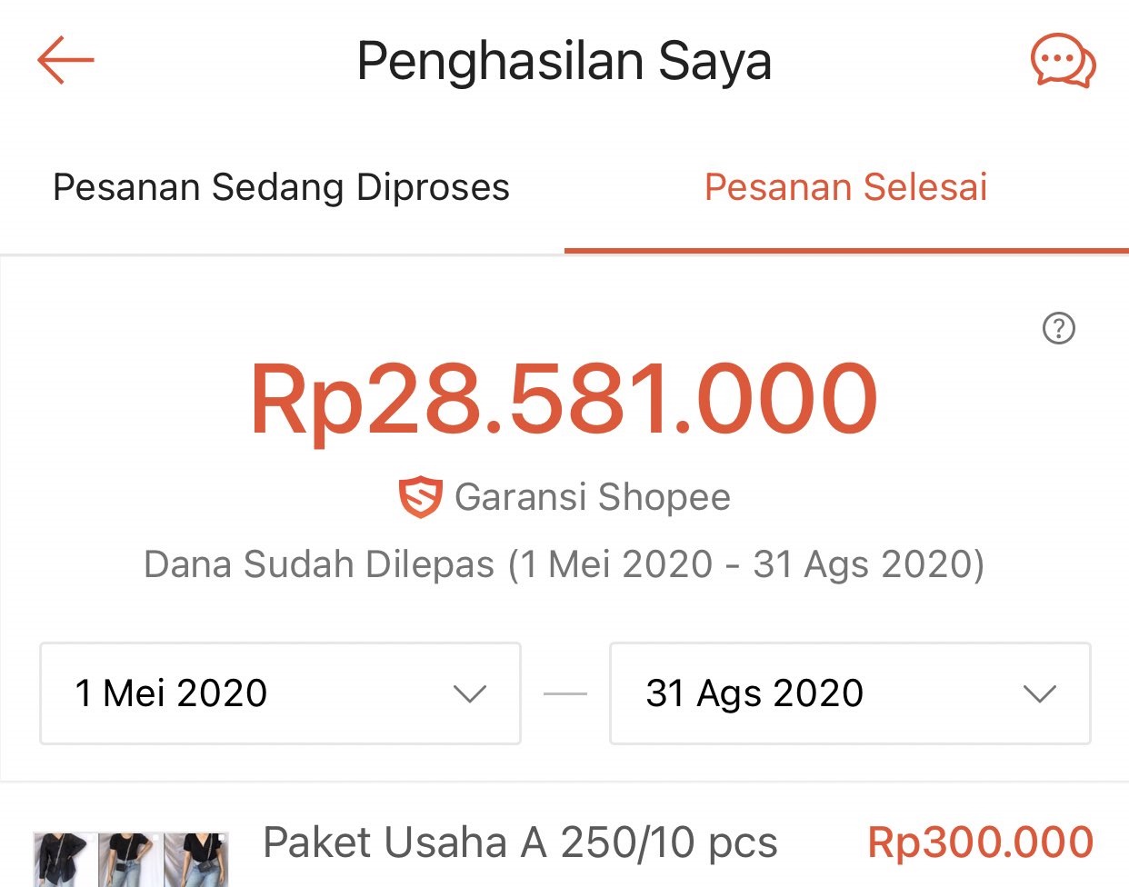
Task: Select the Pesanan Selesai tab
Action: (x=846, y=187)
